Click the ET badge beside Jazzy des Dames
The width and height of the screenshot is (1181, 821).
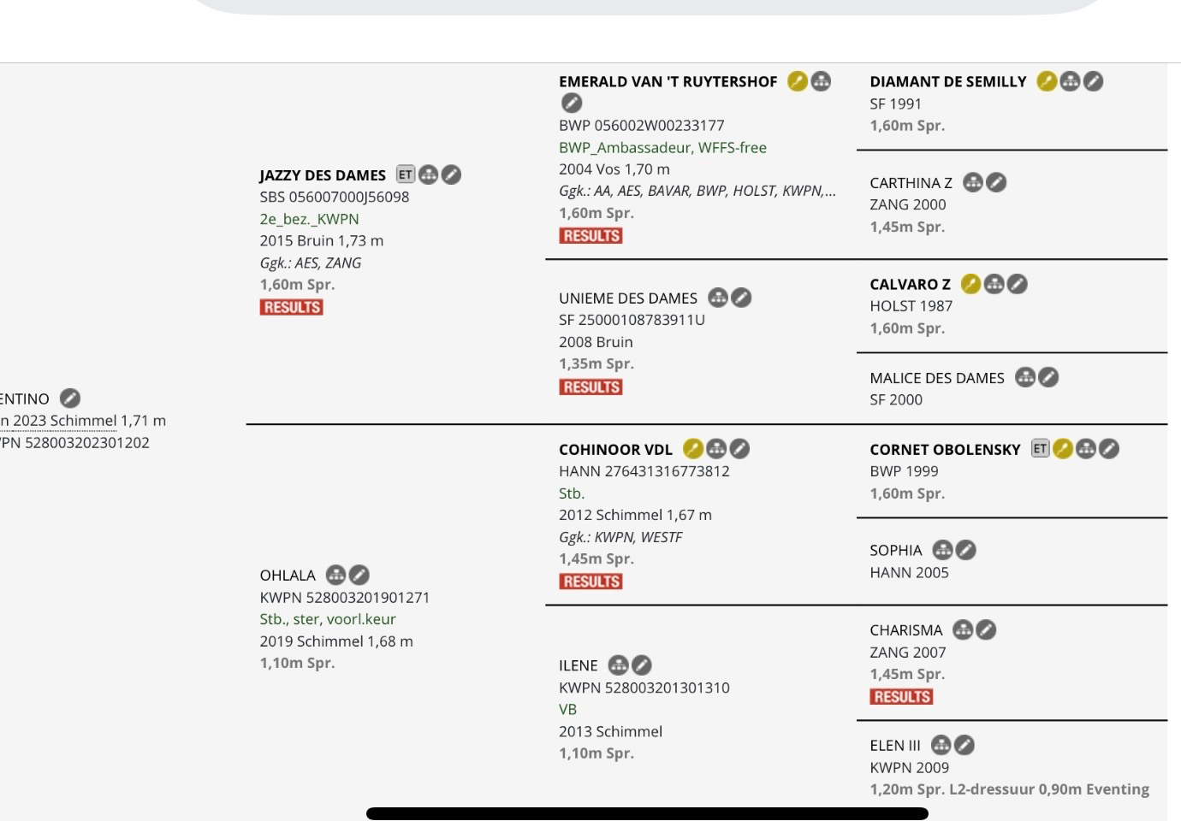coord(406,174)
